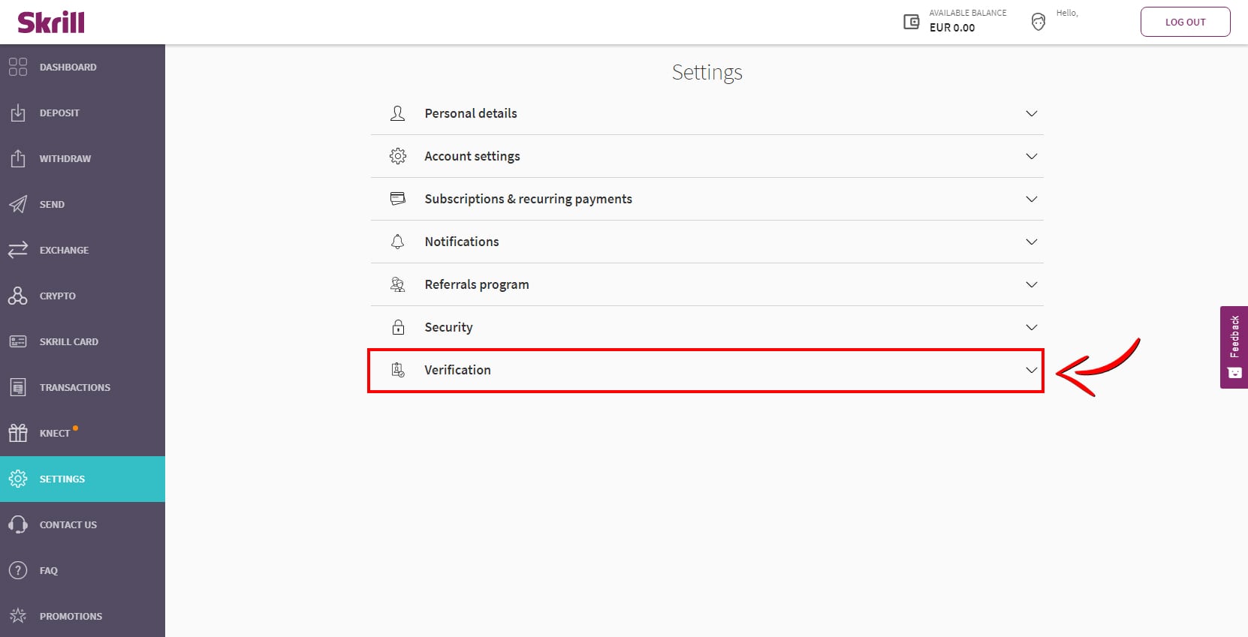Image resolution: width=1248 pixels, height=637 pixels.
Task: Expand Referrals program chevron
Action: click(x=1032, y=284)
